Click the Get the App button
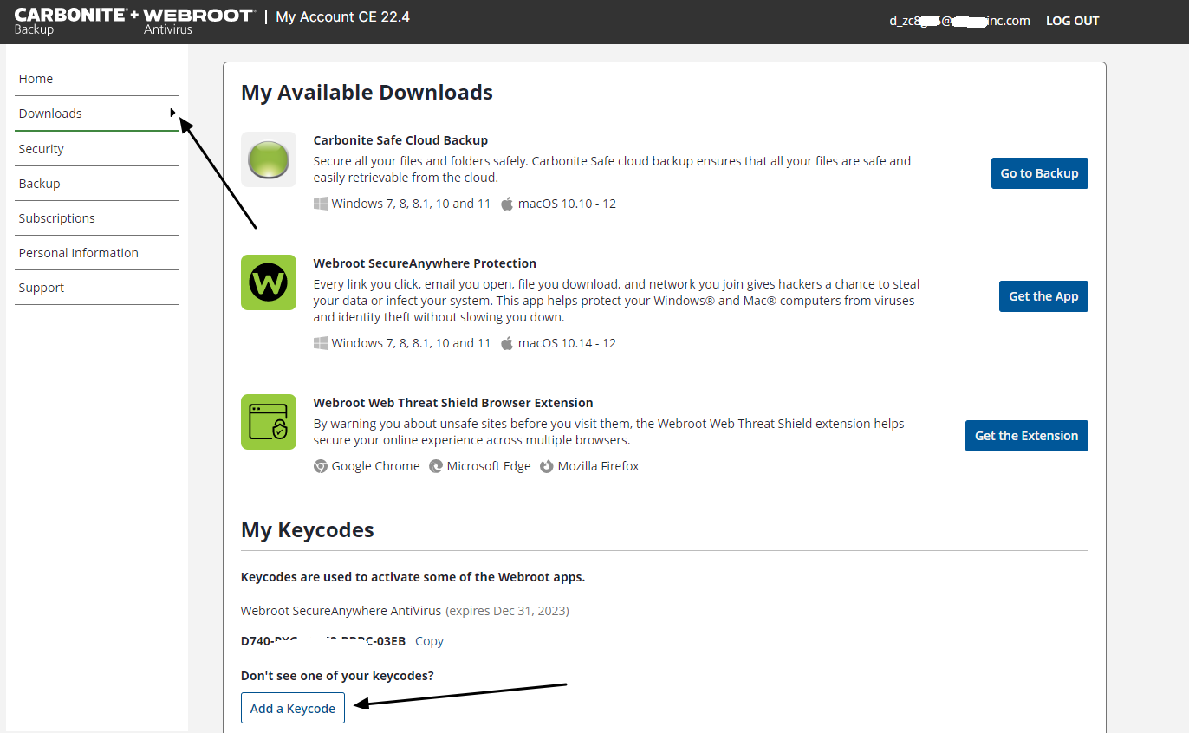1189x733 pixels. coord(1043,296)
